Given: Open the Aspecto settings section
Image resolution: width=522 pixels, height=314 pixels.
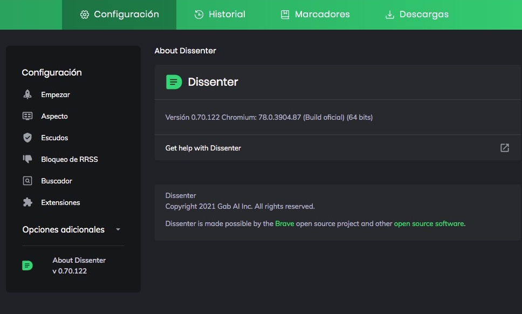Looking at the screenshot, I should tap(54, 116).
